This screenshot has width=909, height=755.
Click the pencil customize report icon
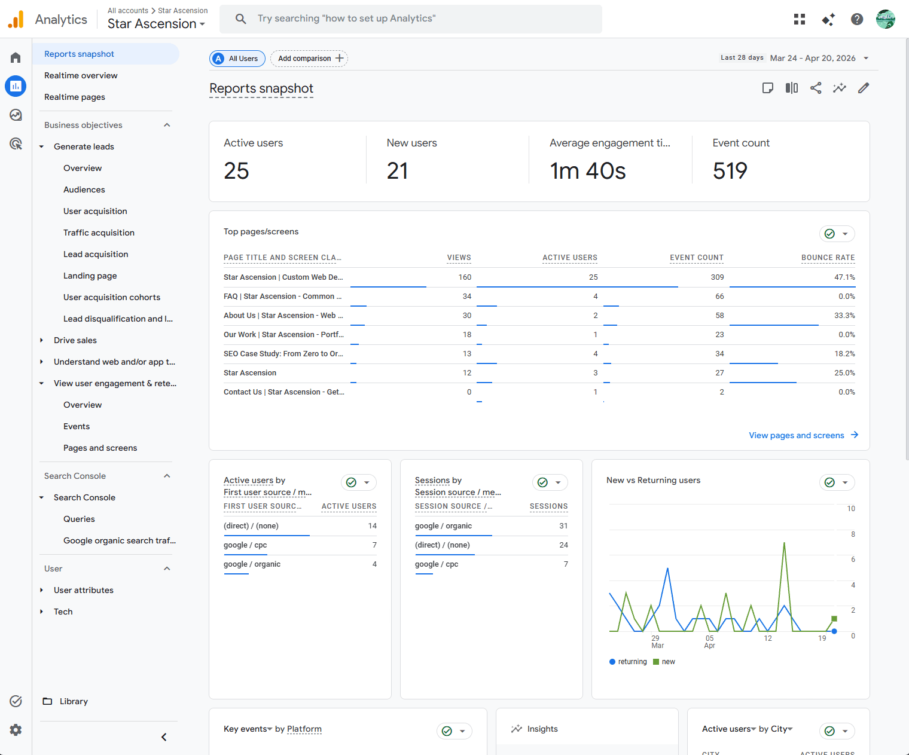click(864, 88)
